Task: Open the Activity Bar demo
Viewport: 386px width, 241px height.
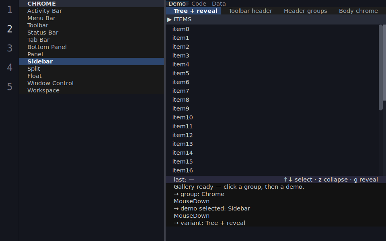Action: [92, 11]
